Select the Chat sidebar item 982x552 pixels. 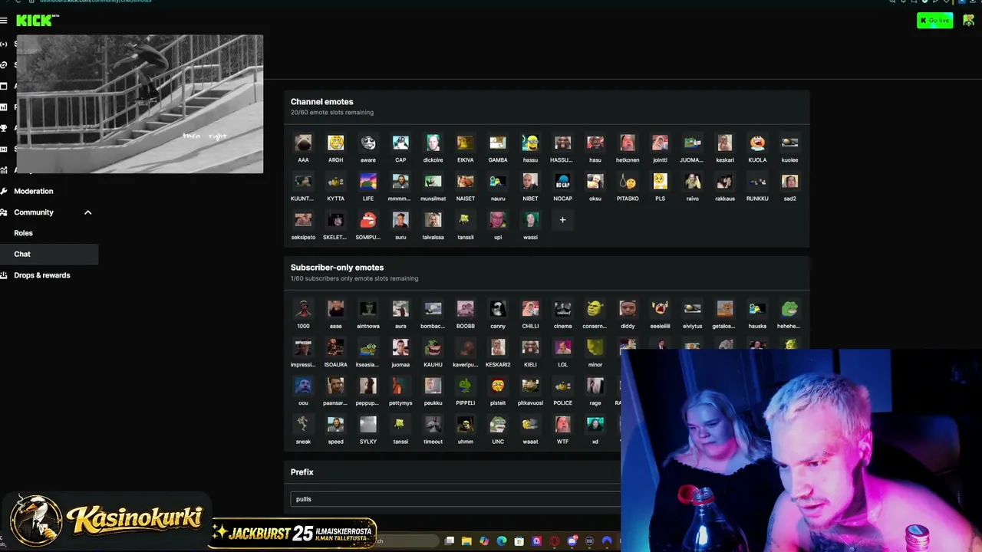point(49,254)
